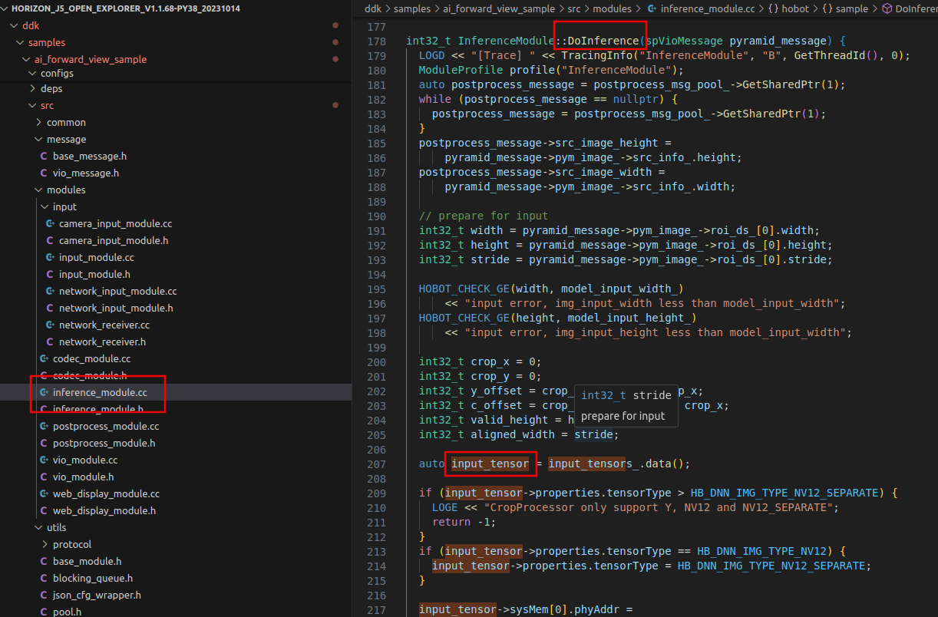Select modules in the breadcrumb bar

[x=613, y=9]
